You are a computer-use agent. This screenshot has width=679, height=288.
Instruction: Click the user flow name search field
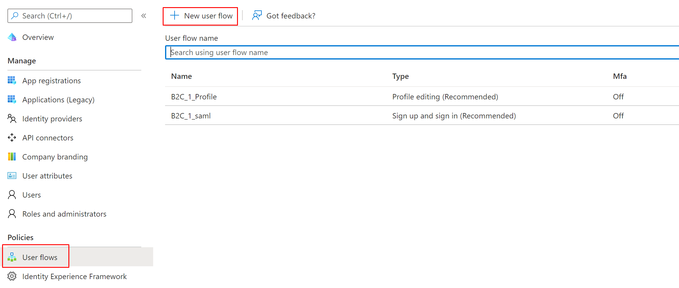coord(416,52)
